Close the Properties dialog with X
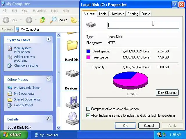This screenshot has height=139, width=186. 181,5
